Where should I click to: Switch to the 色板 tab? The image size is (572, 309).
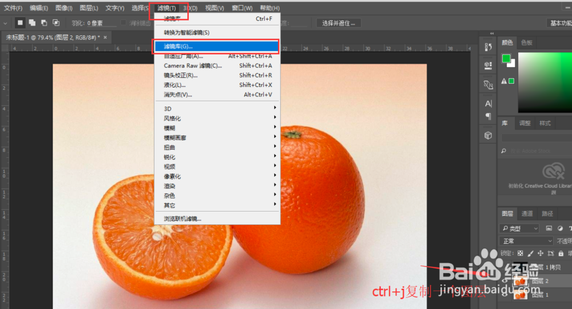526,43
